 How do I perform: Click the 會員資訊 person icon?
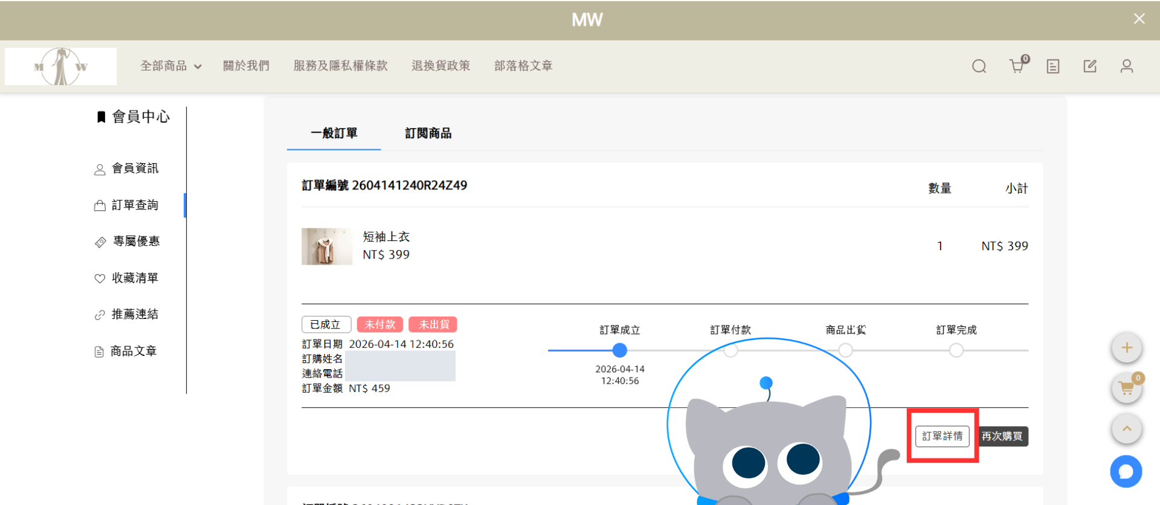tap(100, 170)
